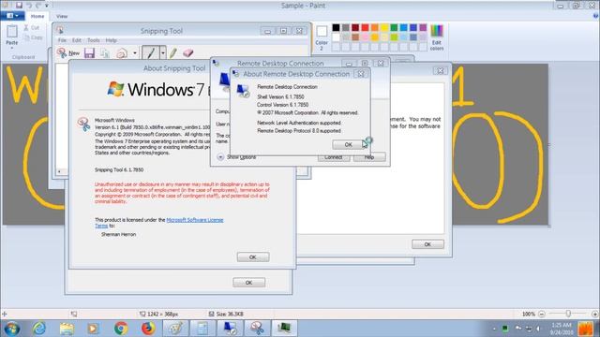Click Undo in Paint quick access toolbar
This screenshot has height=337, width=600.
[x=29, y=6]
